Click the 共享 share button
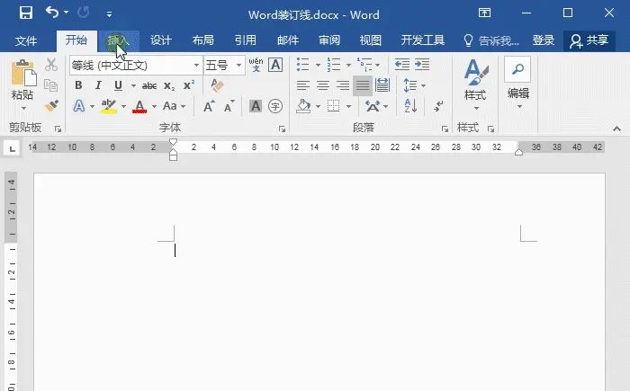 589,40
